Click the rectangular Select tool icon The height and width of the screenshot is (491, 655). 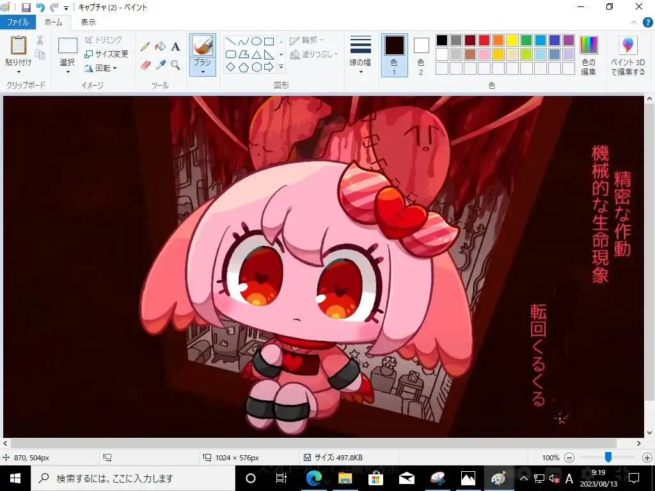pos(67,45)
